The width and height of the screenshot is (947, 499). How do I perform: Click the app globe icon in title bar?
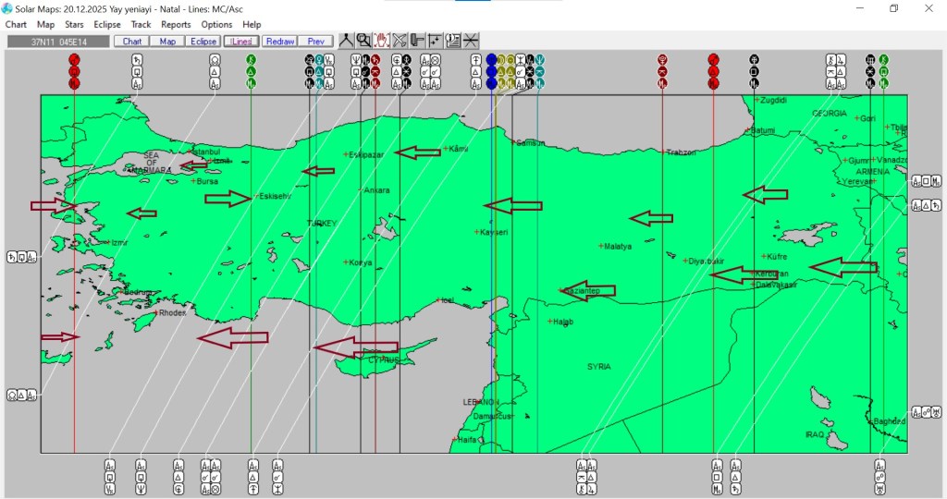[x=7, y=8]
